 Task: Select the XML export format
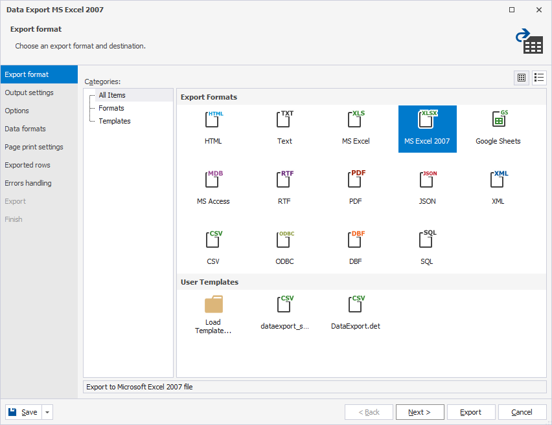[498, 182]
